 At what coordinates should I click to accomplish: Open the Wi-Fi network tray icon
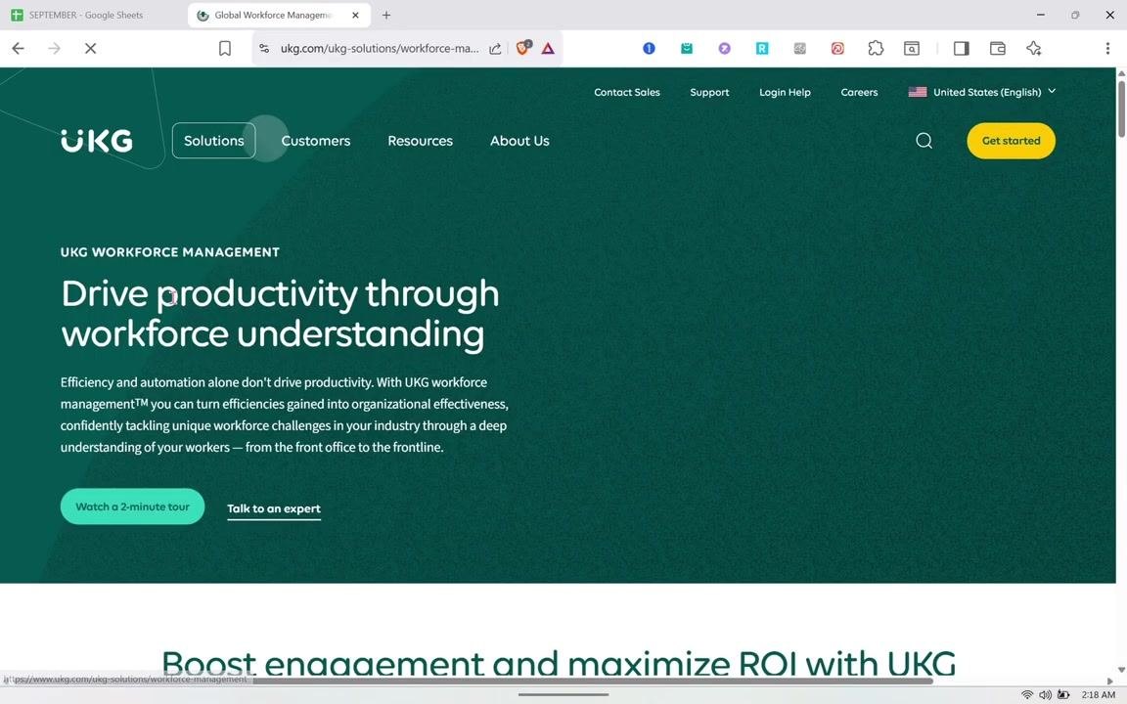(x=1027, y=694)
